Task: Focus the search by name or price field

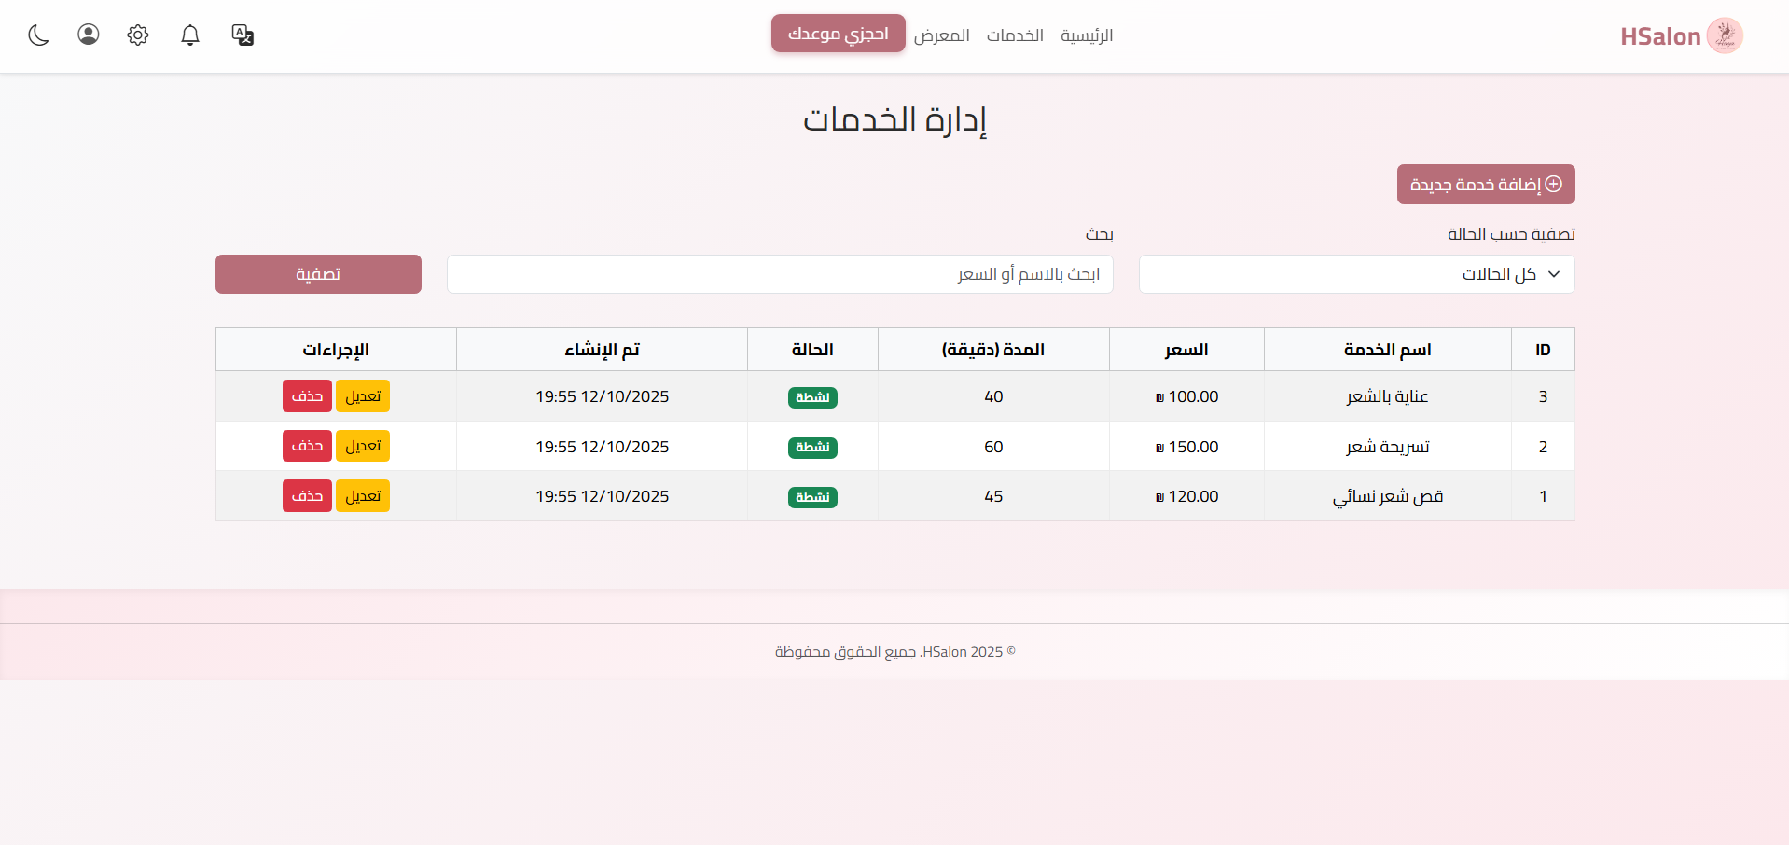Action: click(780, 274)
